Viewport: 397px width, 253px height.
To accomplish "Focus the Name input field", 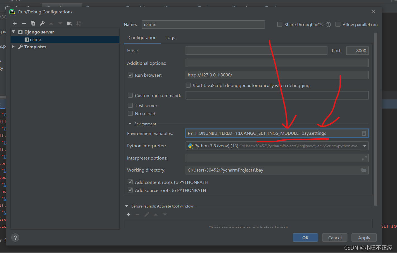I will point(203,25).
